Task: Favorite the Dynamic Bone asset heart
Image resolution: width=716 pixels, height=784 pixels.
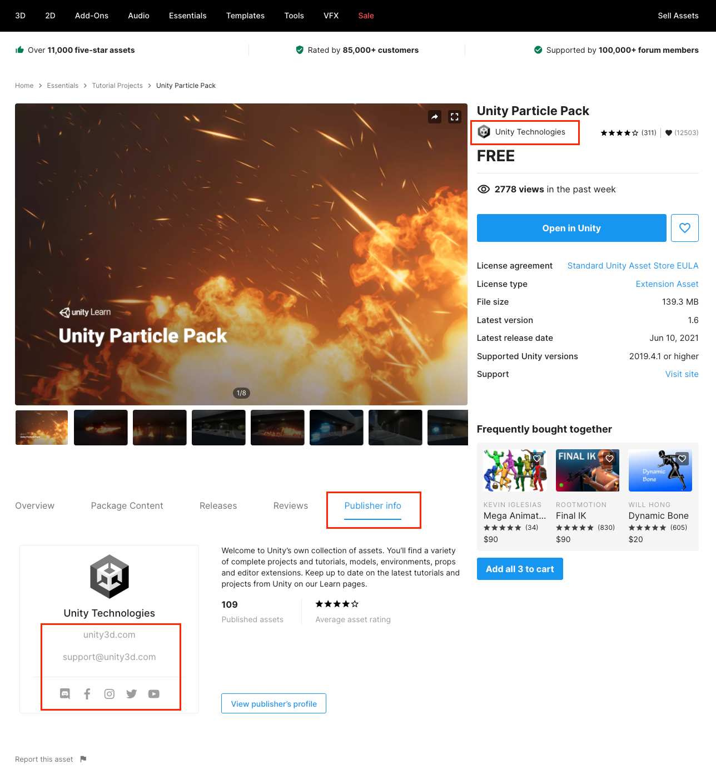Action: pyautogui.click(x=682, y=459)
